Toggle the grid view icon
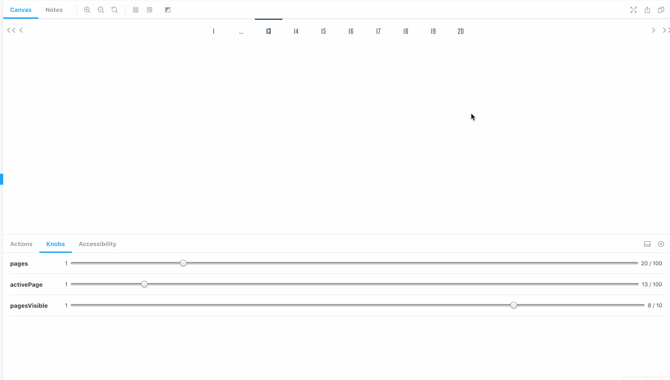Viewport: 670px width, 380px height. 135,10
